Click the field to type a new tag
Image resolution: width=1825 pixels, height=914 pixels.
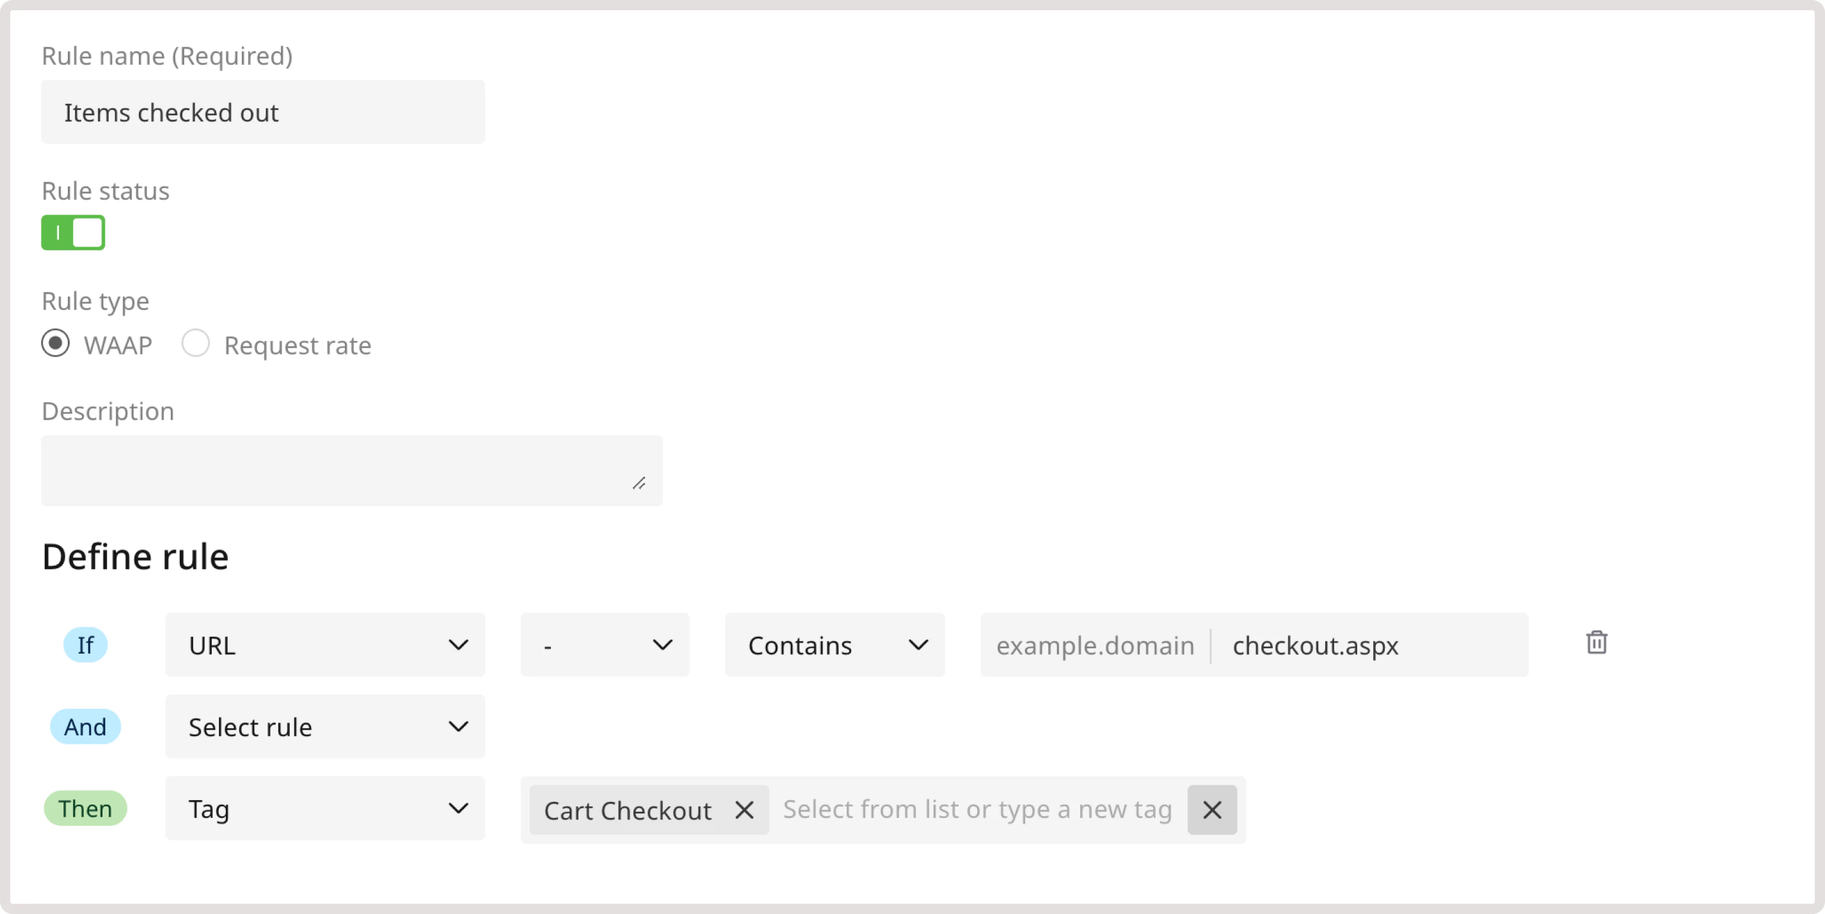coord(978,810)
